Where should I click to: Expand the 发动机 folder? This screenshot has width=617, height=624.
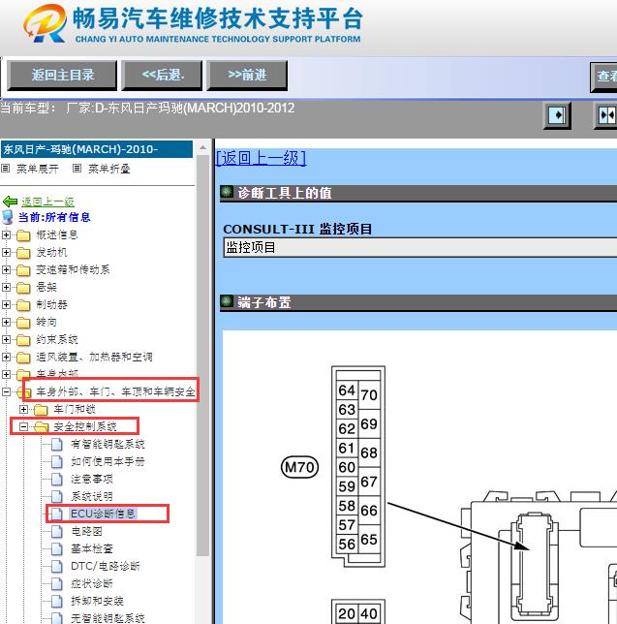tap(7, 252)
